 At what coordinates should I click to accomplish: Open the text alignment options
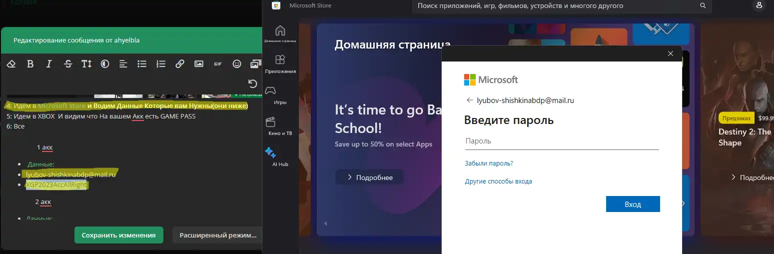123,64
